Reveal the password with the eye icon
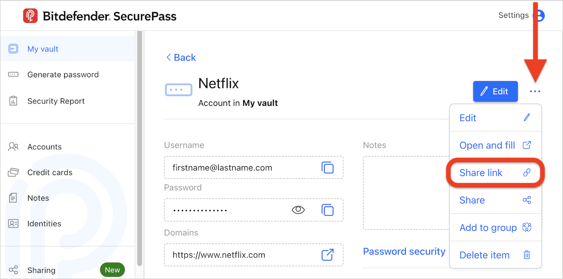Viewport: 563px width, 279px height. tap(298, 210)
